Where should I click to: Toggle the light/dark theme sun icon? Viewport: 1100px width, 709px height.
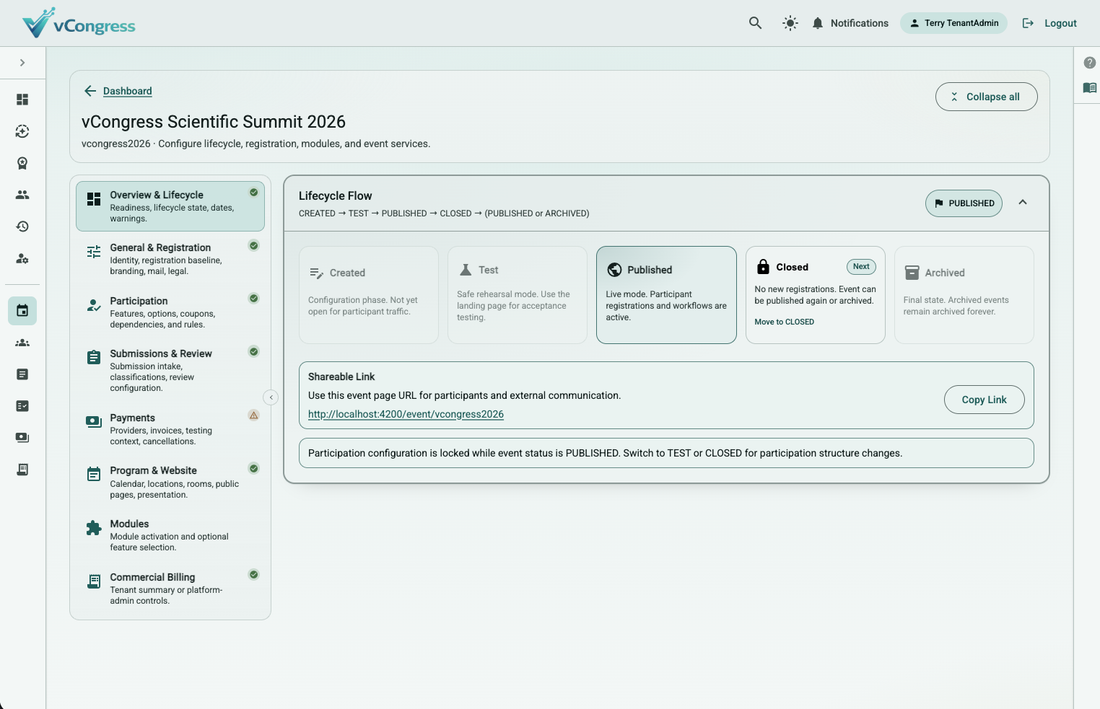(x=790, y=23)
